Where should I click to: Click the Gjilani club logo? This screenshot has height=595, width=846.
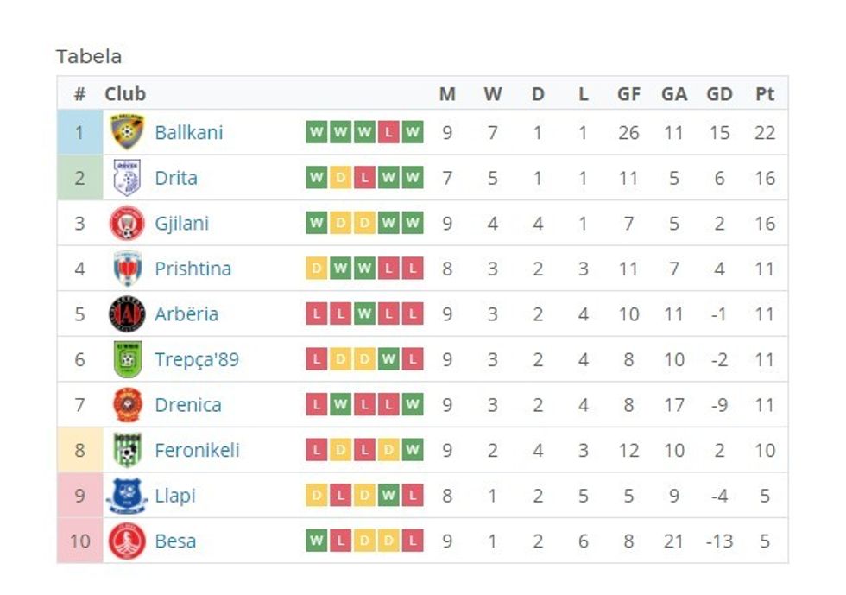click(x=127, y=224)
